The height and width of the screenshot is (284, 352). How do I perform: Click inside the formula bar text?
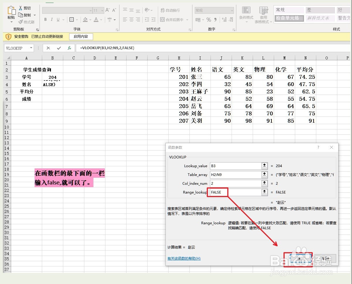(107, 48)
